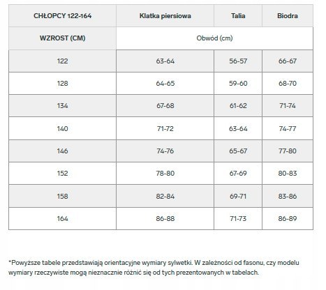Select the WZROST (CM) header cell
The width and height of the screenshot is (326, 290).
(x=62, y=38)
